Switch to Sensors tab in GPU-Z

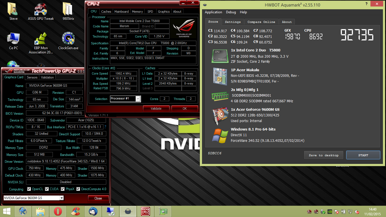point(32,77)
